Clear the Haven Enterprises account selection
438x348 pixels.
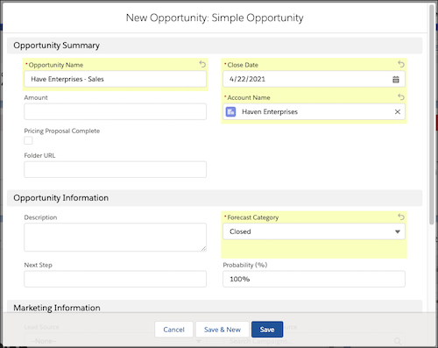click(x=398, y=111)
